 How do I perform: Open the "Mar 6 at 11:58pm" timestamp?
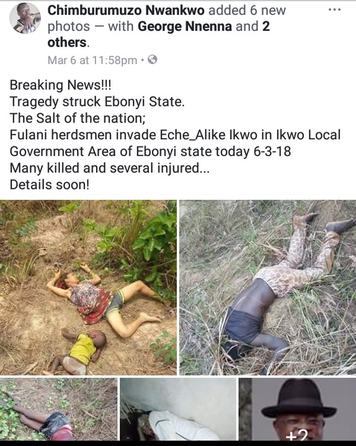click(x=92, y=60)
